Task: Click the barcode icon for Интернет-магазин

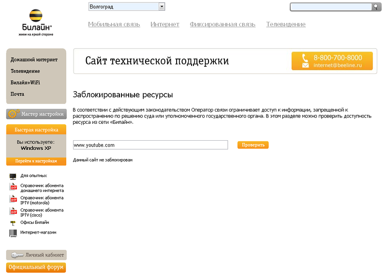Action: coord(13,234)
